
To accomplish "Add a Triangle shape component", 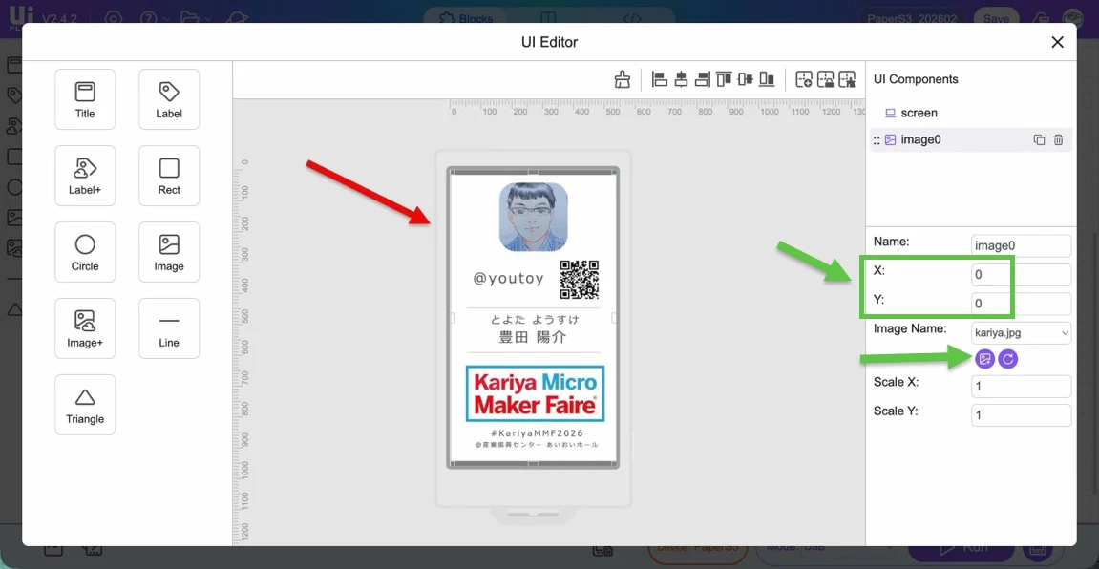I will coord(85,405).
